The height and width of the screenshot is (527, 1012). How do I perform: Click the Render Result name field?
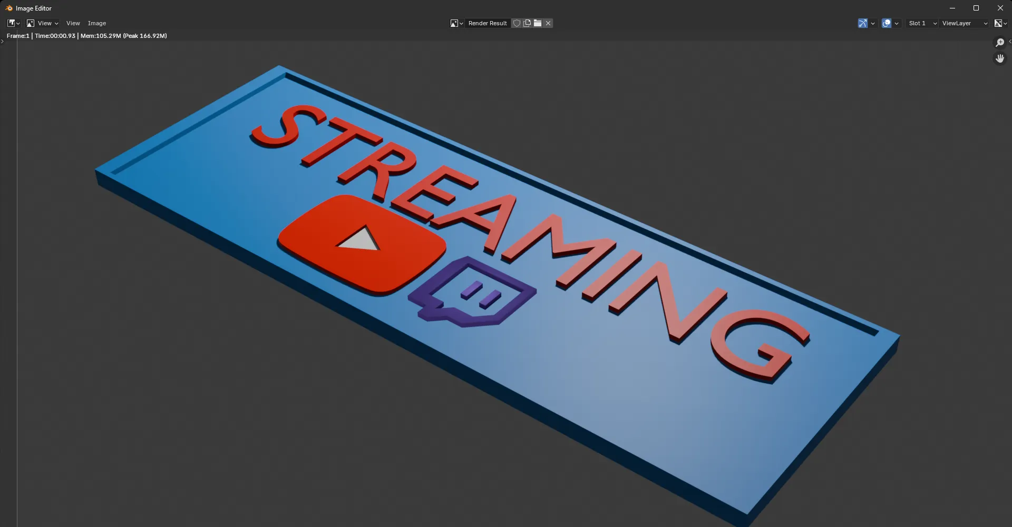click(488, 23)
